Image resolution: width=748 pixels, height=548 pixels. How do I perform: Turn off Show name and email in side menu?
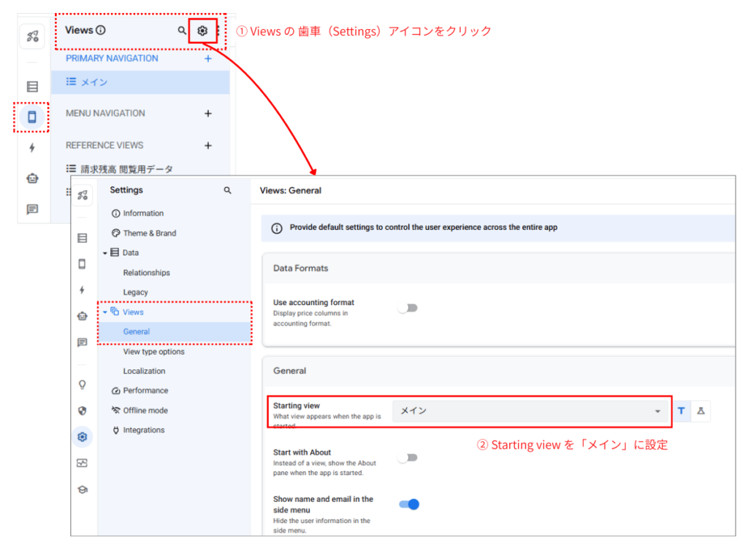[408, 503]
